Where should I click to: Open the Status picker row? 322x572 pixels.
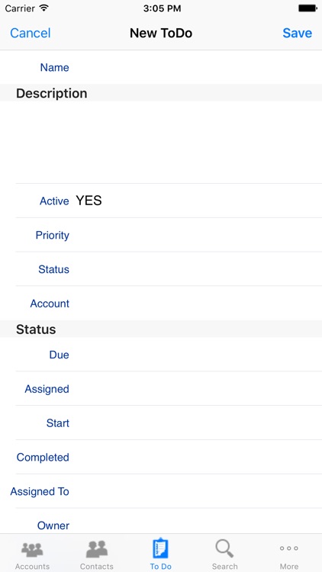(x=161, y=269)
